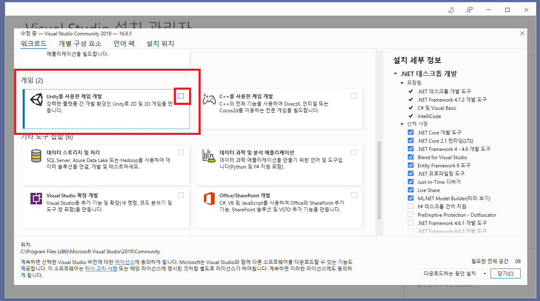Open the 다운로드하는 동안 설치 dropdown
Viewport: 540px width, 301px height.
(x=455, y=273)
